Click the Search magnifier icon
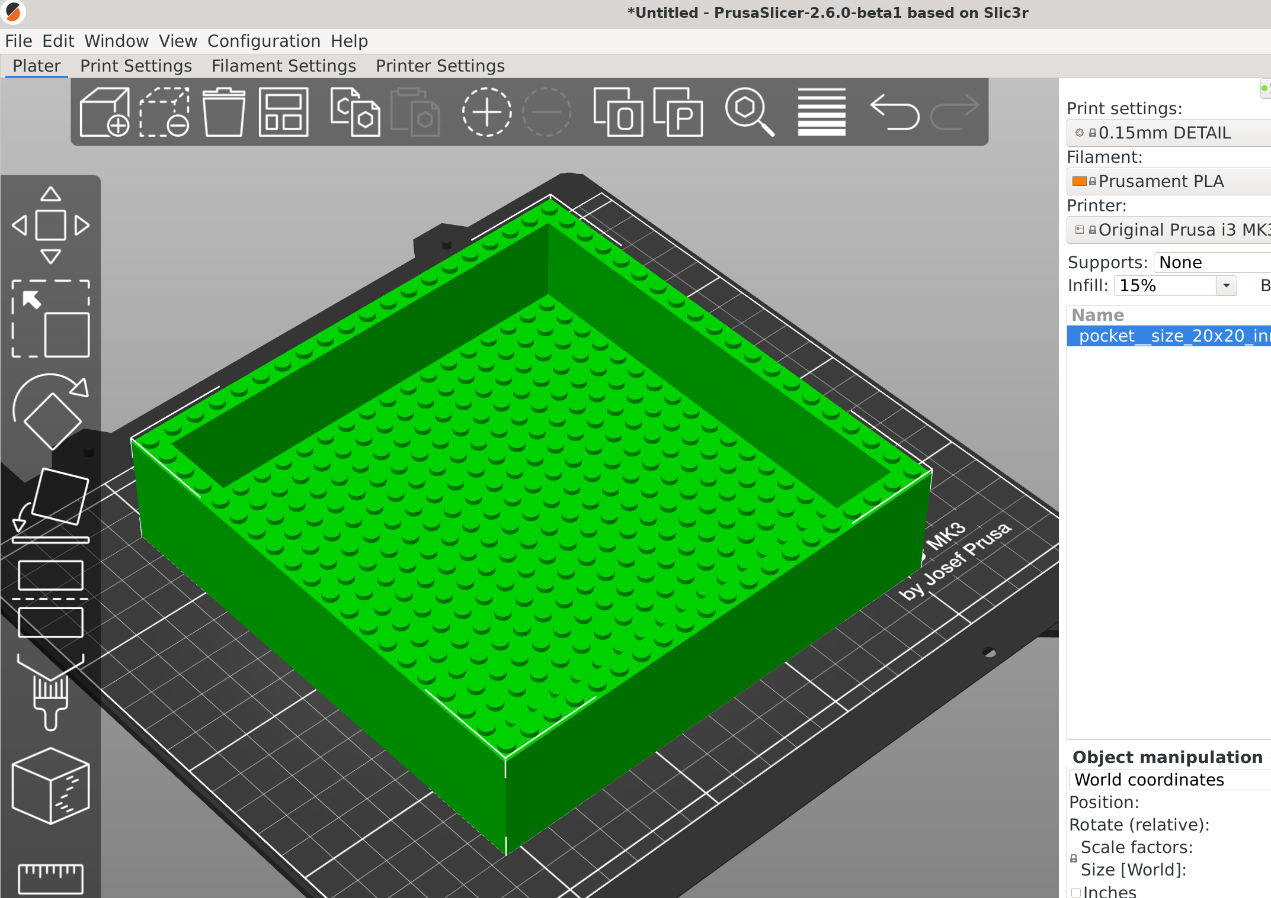This screenshot has height=898, width=1271. tap(750, 112)
